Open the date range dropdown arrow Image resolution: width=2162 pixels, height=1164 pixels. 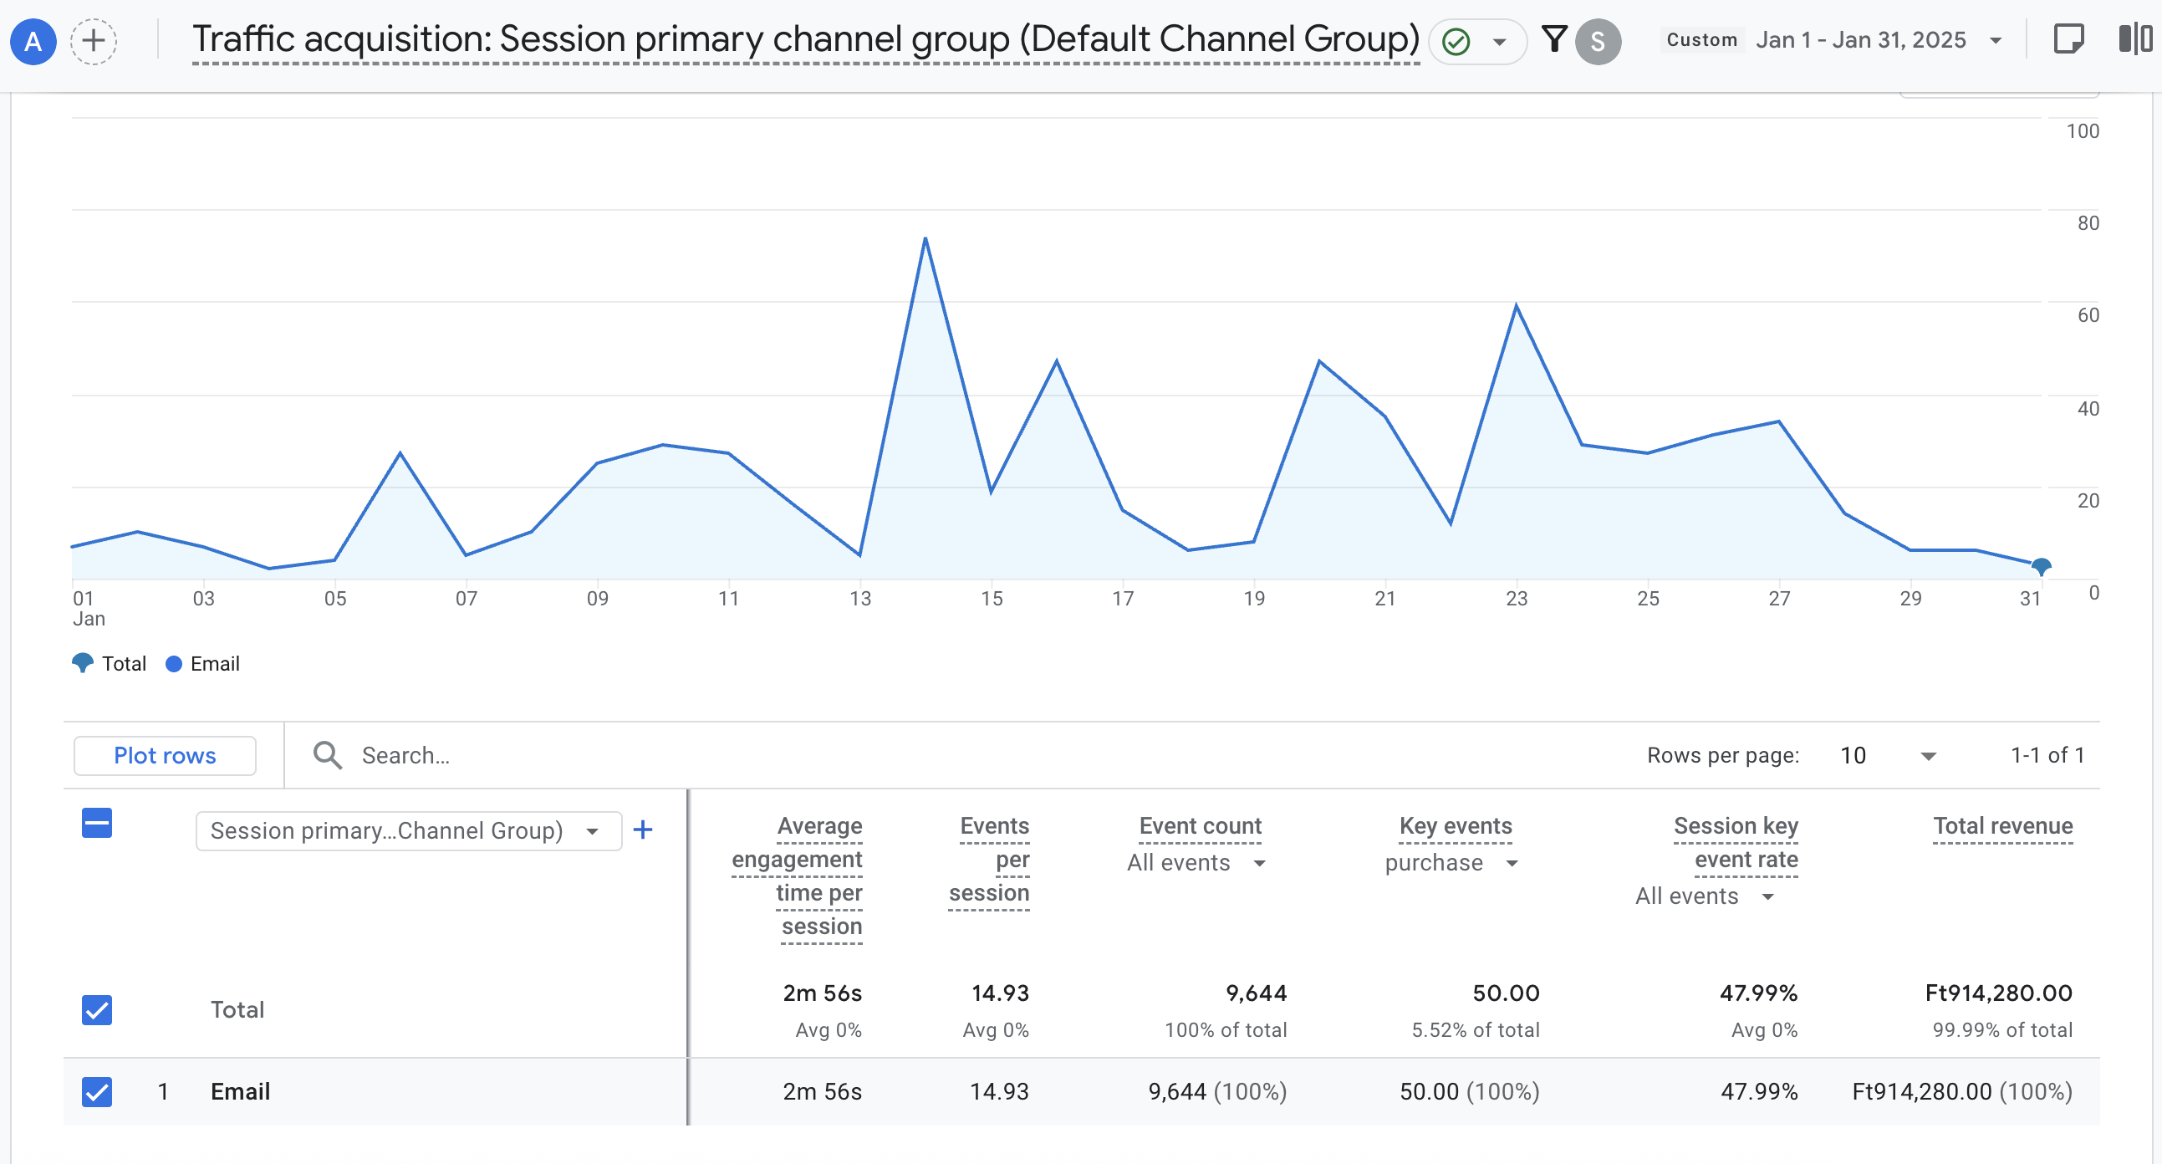1996,41
